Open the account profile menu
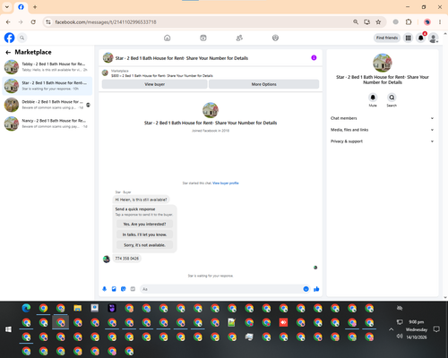This screenshot has width=448, height=358. (434, 38)
